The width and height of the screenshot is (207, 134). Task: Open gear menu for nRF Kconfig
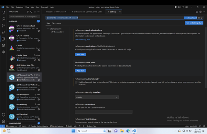[39, 109]
